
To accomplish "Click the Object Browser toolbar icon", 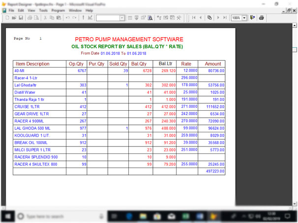I will [x=166, y=18].
